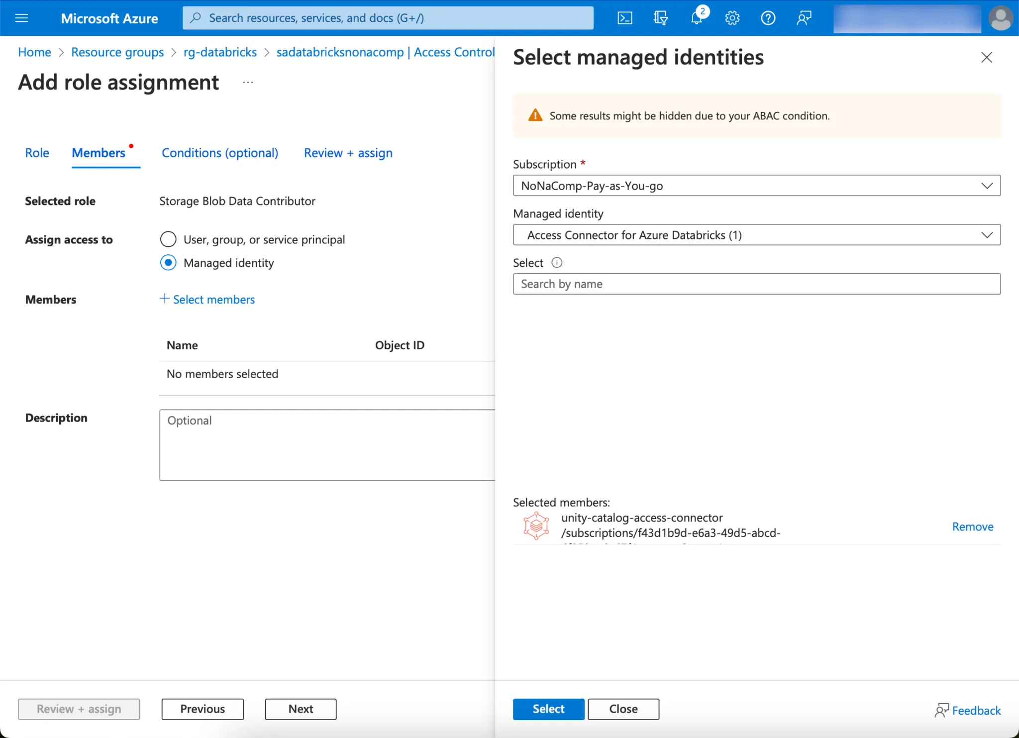Open portal settings gear
Viewport: 1019px width, 738px height.
[x=732, y=18]
